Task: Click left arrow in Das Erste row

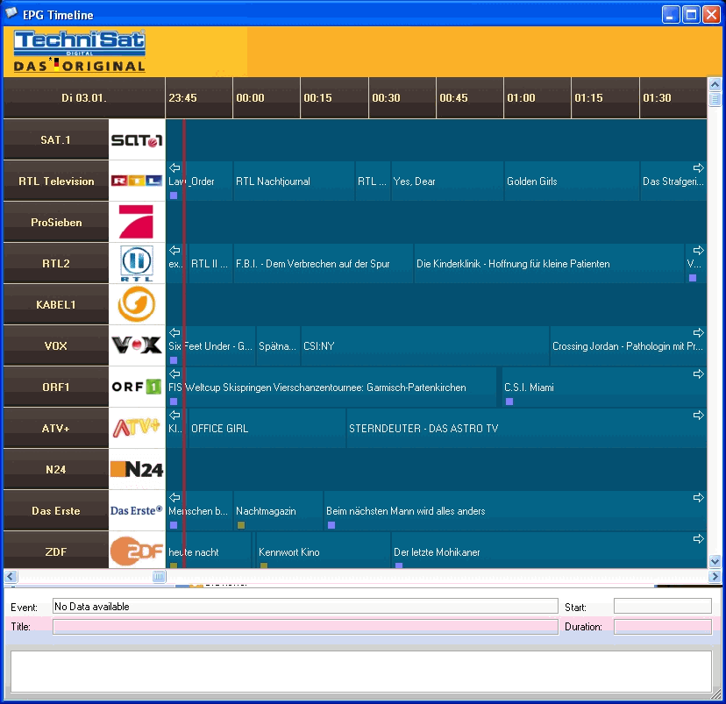Action: point(174,497)
